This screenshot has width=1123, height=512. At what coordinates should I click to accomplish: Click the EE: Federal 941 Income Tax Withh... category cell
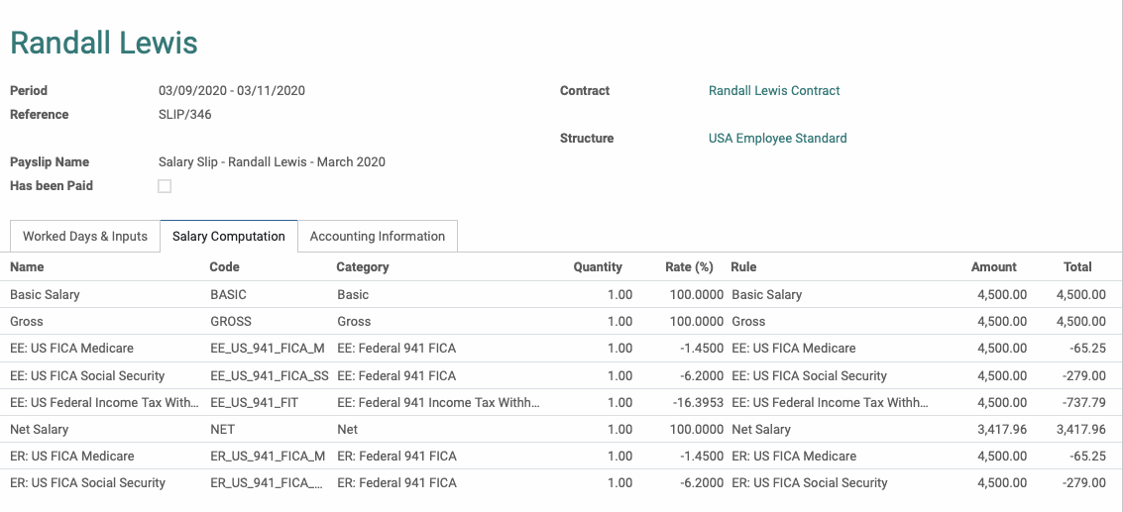pos(438,402)
